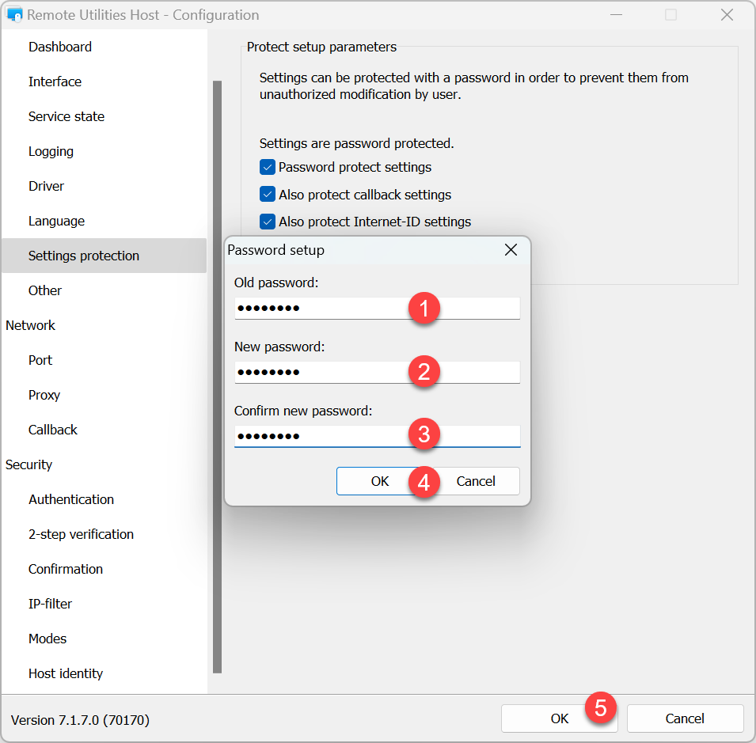Close the Password setup dialog

pyautogui.click(x=511, y=250)
